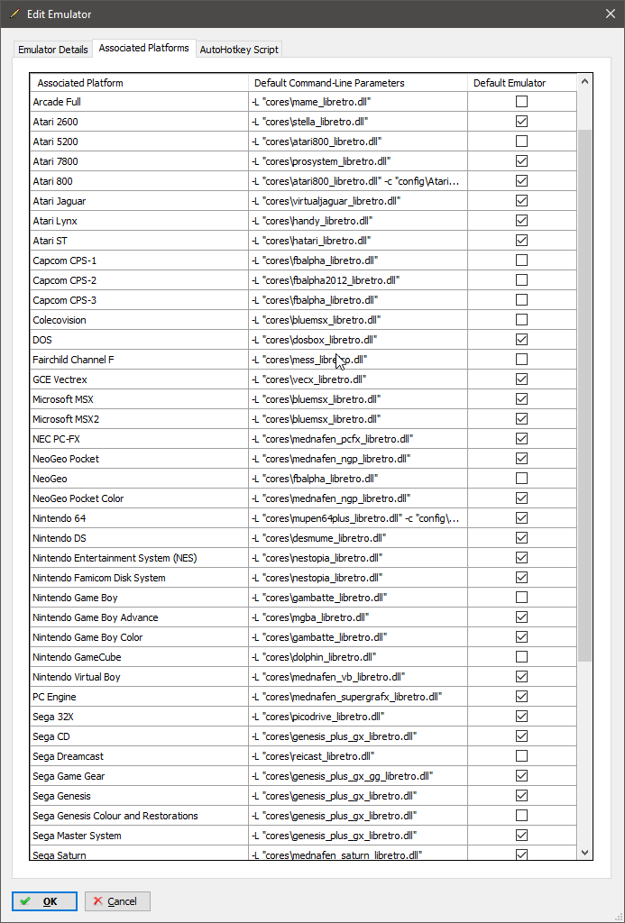
Task: Edit the dolphin_libretro.dll parameters cell
Action: coord(358,657)
